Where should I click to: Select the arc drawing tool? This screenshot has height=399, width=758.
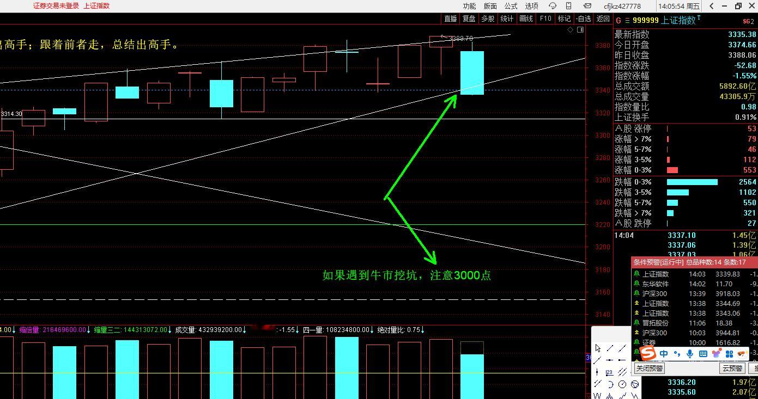pos(611,384)
